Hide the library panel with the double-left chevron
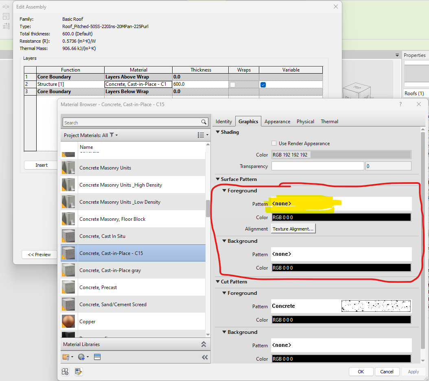The height and width of the screenshot is (381, 429). point(206,356)
